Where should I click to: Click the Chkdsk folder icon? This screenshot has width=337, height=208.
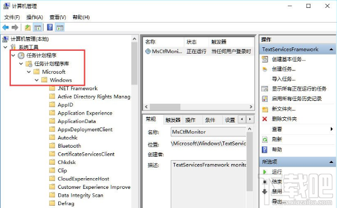52,162
